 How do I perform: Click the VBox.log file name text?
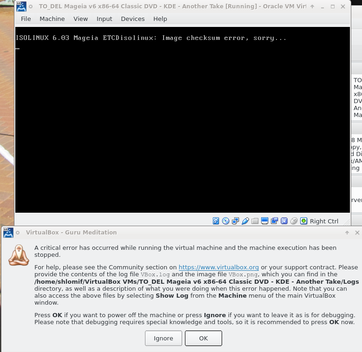pyautogui.click(x=155, y=274)
